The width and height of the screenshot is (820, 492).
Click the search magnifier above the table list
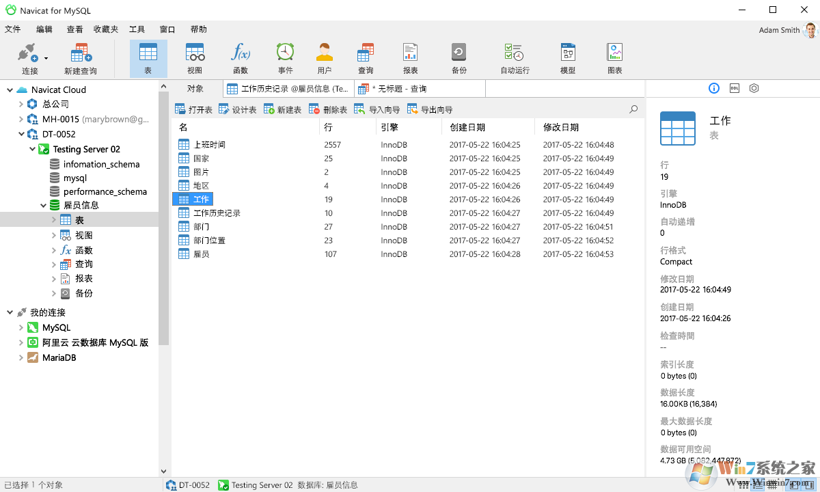(x=633, y=109)
